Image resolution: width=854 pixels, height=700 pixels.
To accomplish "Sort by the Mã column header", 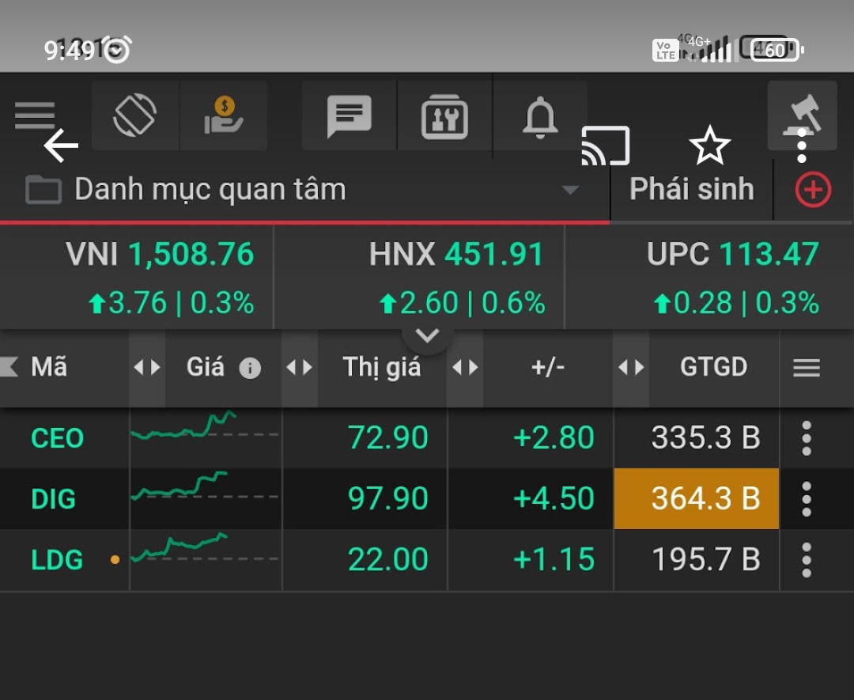I will [x=49, y=367].
